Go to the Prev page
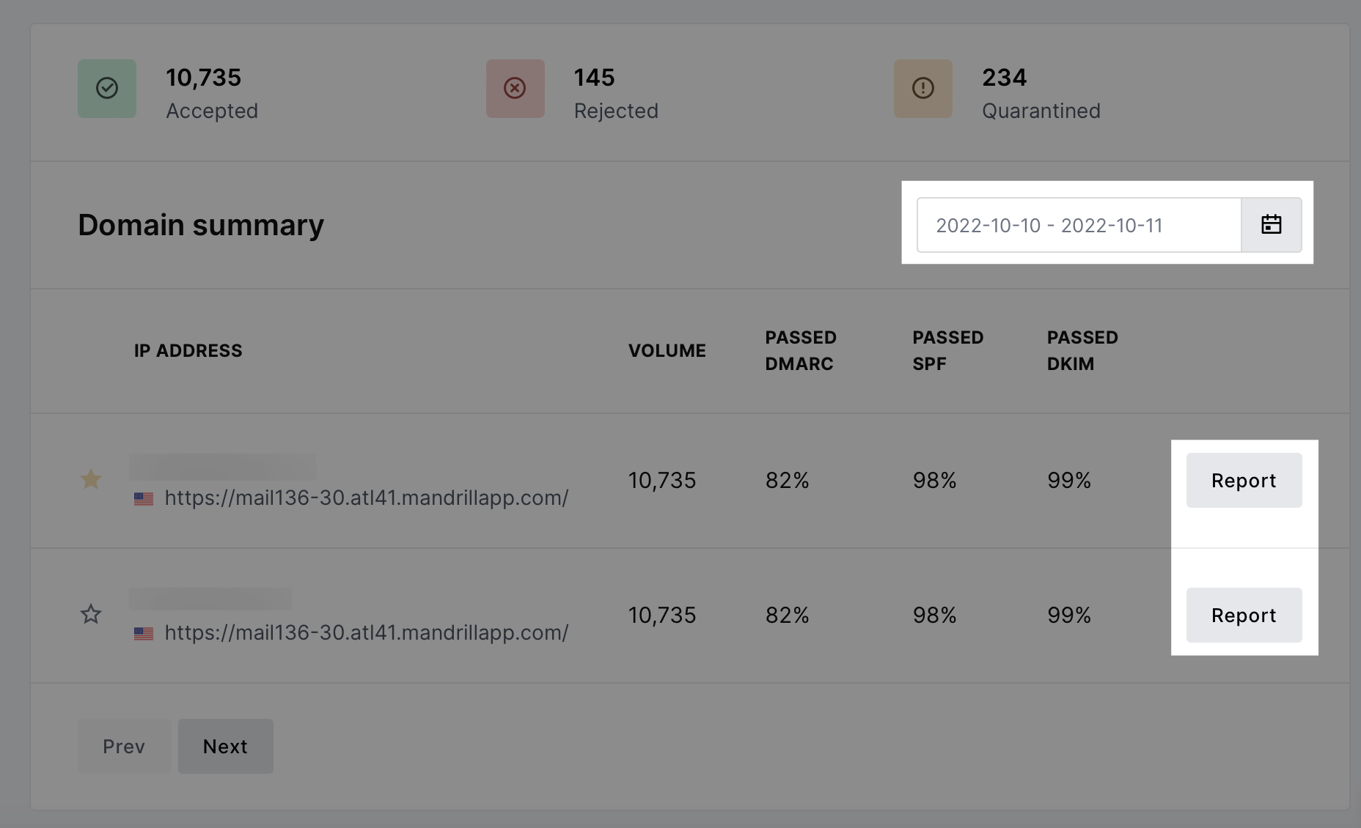The width and height of the screenshot is (1361, 828). click(x=124, y=746)
